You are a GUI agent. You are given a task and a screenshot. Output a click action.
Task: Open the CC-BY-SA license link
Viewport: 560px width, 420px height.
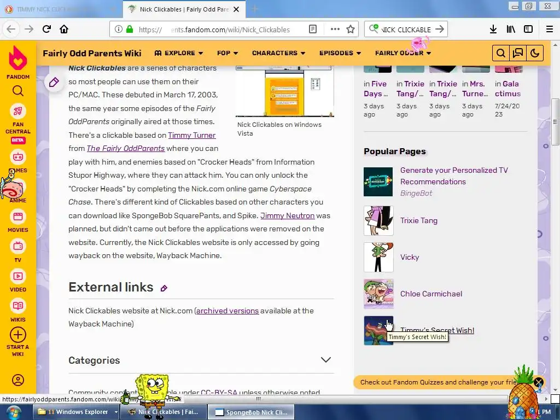coord(219,392)
